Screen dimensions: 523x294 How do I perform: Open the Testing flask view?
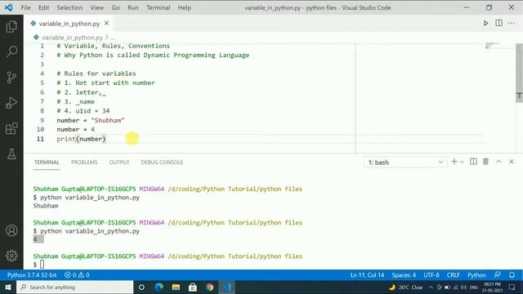click(x=11, y=154)
